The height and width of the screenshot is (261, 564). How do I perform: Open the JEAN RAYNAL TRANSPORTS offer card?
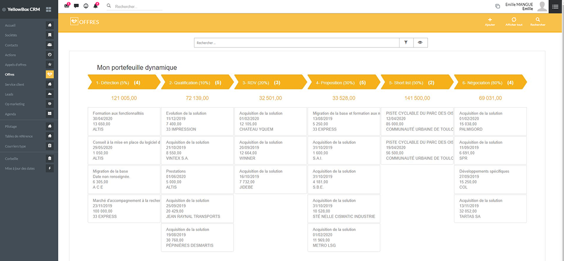(x=197, y=208)
